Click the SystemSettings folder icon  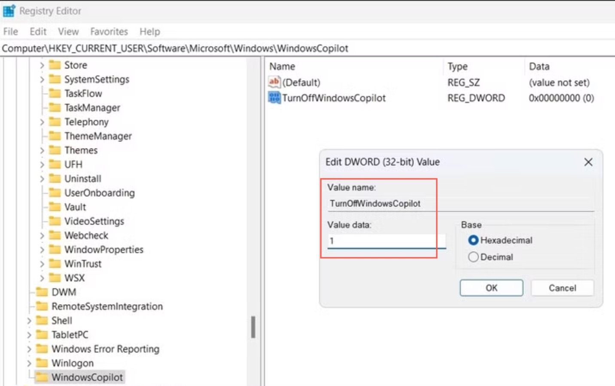[55, 79]
